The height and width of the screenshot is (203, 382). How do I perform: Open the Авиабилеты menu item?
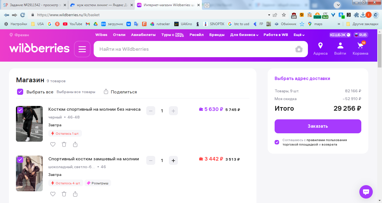pos(143,35)
